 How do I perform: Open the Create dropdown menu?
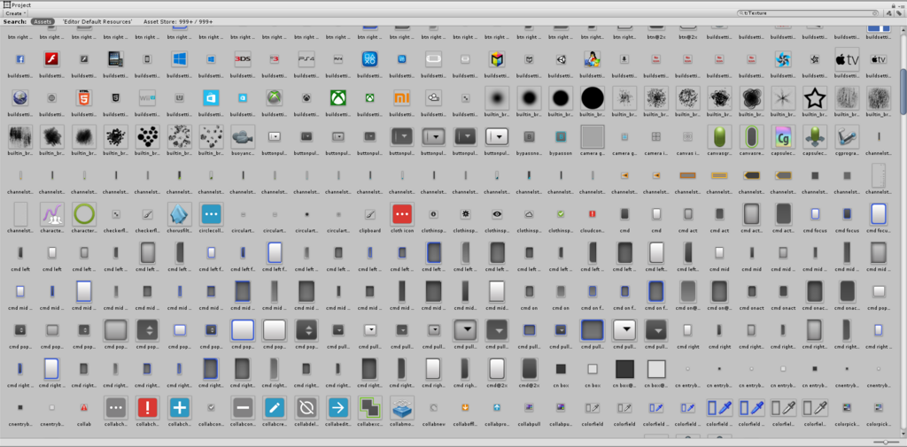coord(16,13)
